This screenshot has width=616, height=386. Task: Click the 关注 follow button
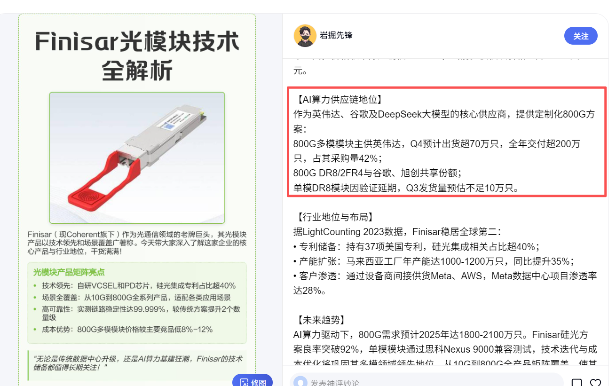(581, 36)
